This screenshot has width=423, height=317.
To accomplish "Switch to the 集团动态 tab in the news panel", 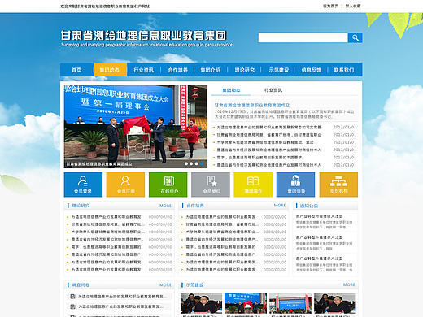I will (231, 90).
